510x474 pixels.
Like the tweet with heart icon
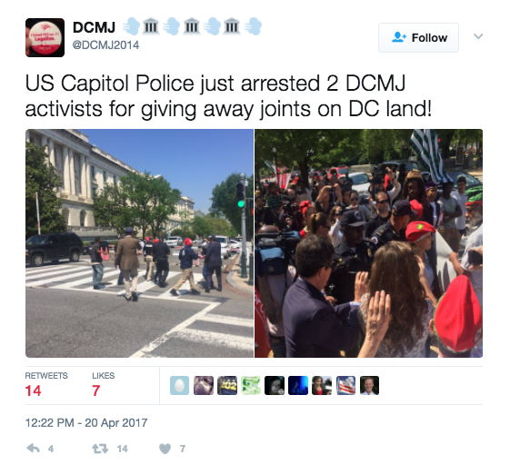coord(165,449)
